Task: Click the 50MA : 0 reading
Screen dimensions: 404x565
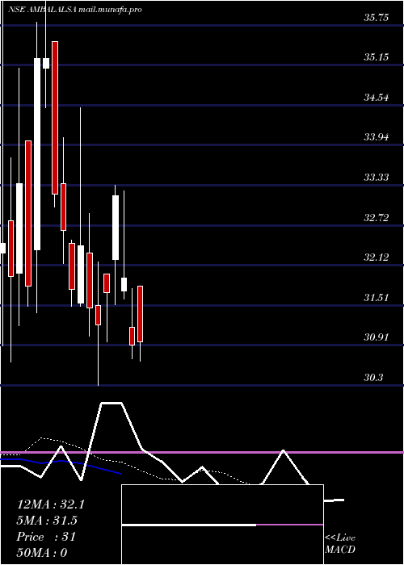Action: click(42, 553)
